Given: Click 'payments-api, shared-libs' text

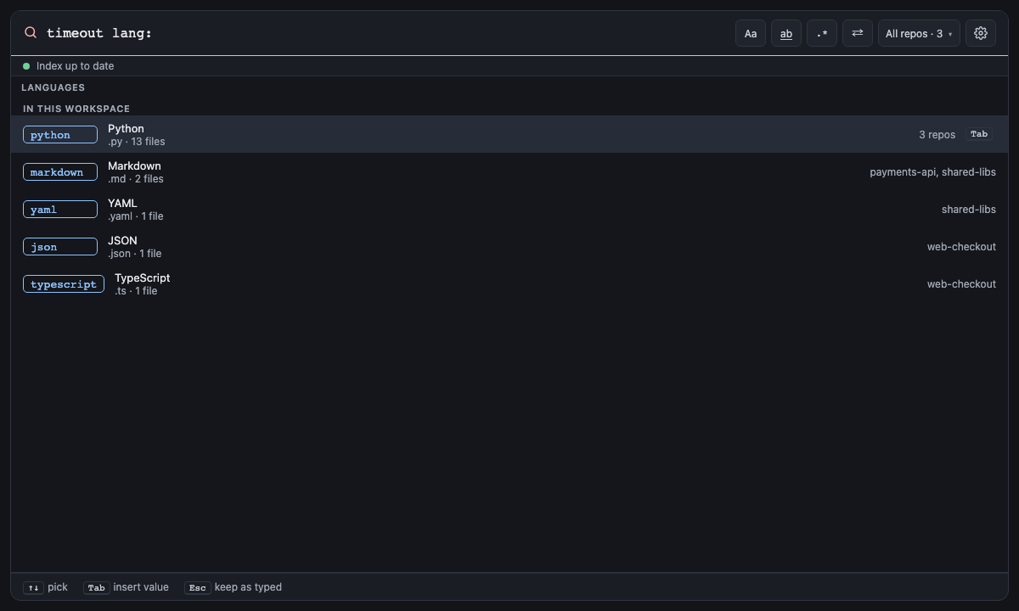Looking at the screenshot, I should (x=933, y=172).
